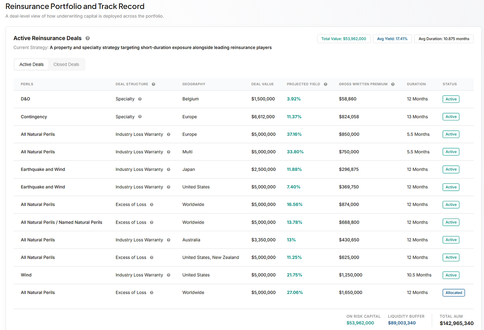Select the Contingency peril cell
The image size is (484, 330).
(34, 117)
